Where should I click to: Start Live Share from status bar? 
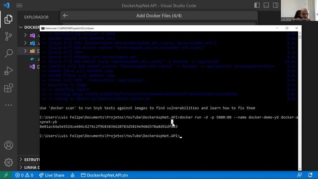[52, 175]
